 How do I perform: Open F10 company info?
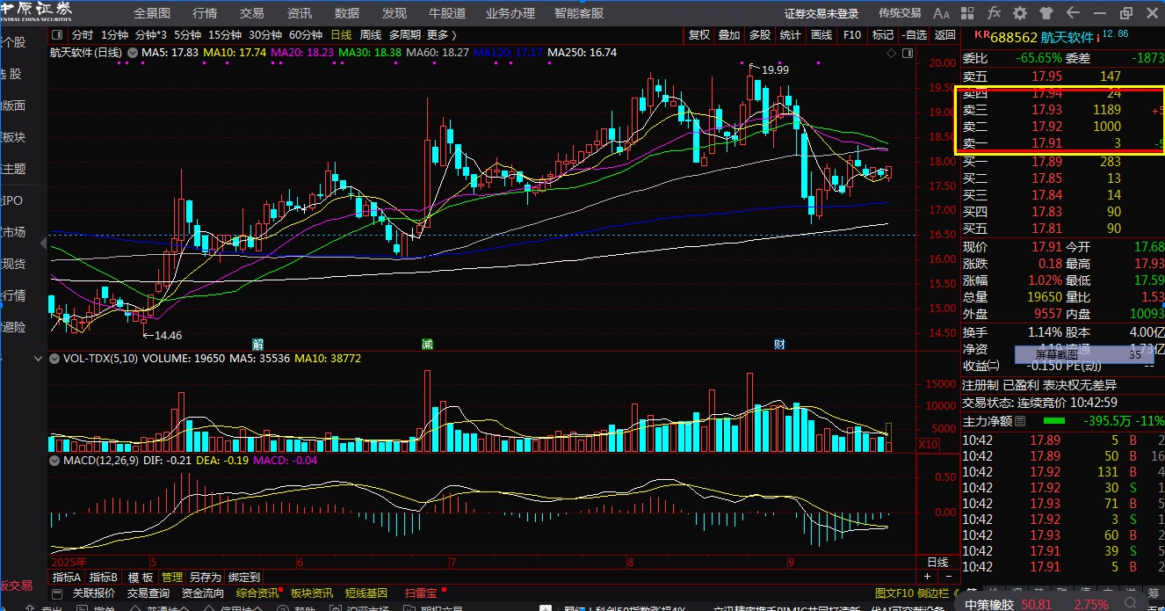tap(852, 35)
